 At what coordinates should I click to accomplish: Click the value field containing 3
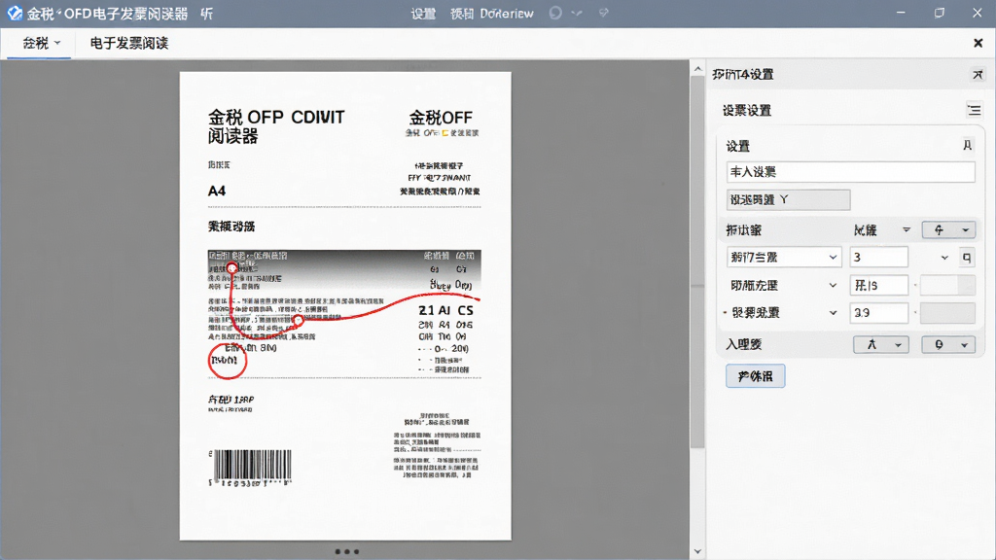point(879,257)
